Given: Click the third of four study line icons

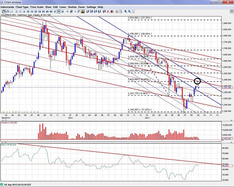Looking at the screenshot, I should 95,12.
